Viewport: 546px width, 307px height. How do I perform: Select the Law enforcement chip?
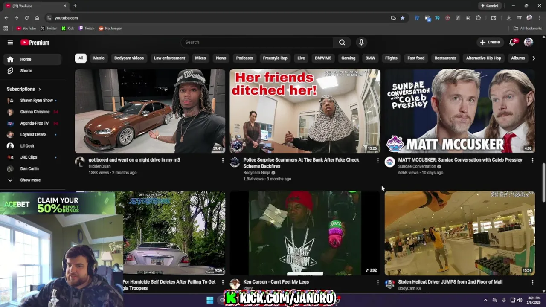pyautogui.click(x=169, y=58)
